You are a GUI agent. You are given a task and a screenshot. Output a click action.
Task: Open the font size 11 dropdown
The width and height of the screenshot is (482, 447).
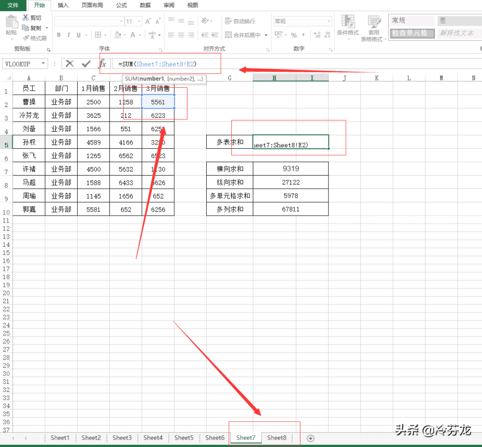tap(139, 21)
